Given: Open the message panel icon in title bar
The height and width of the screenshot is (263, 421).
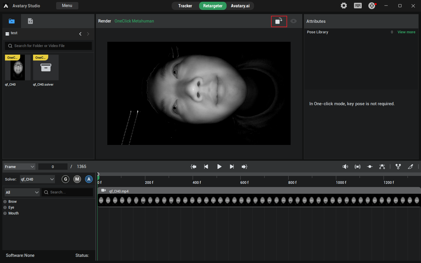Looking at the screenshot, I should pos(358,6).
